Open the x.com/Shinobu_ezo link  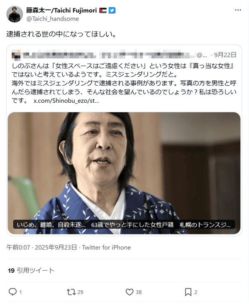(x=66, y=101)
